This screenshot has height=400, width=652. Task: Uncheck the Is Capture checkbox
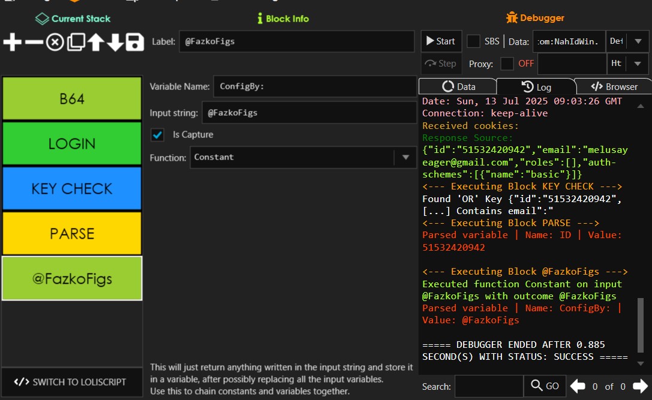click(x=158, y=135)
